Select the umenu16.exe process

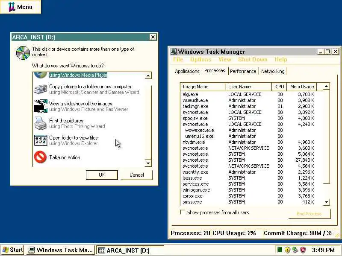248,136
